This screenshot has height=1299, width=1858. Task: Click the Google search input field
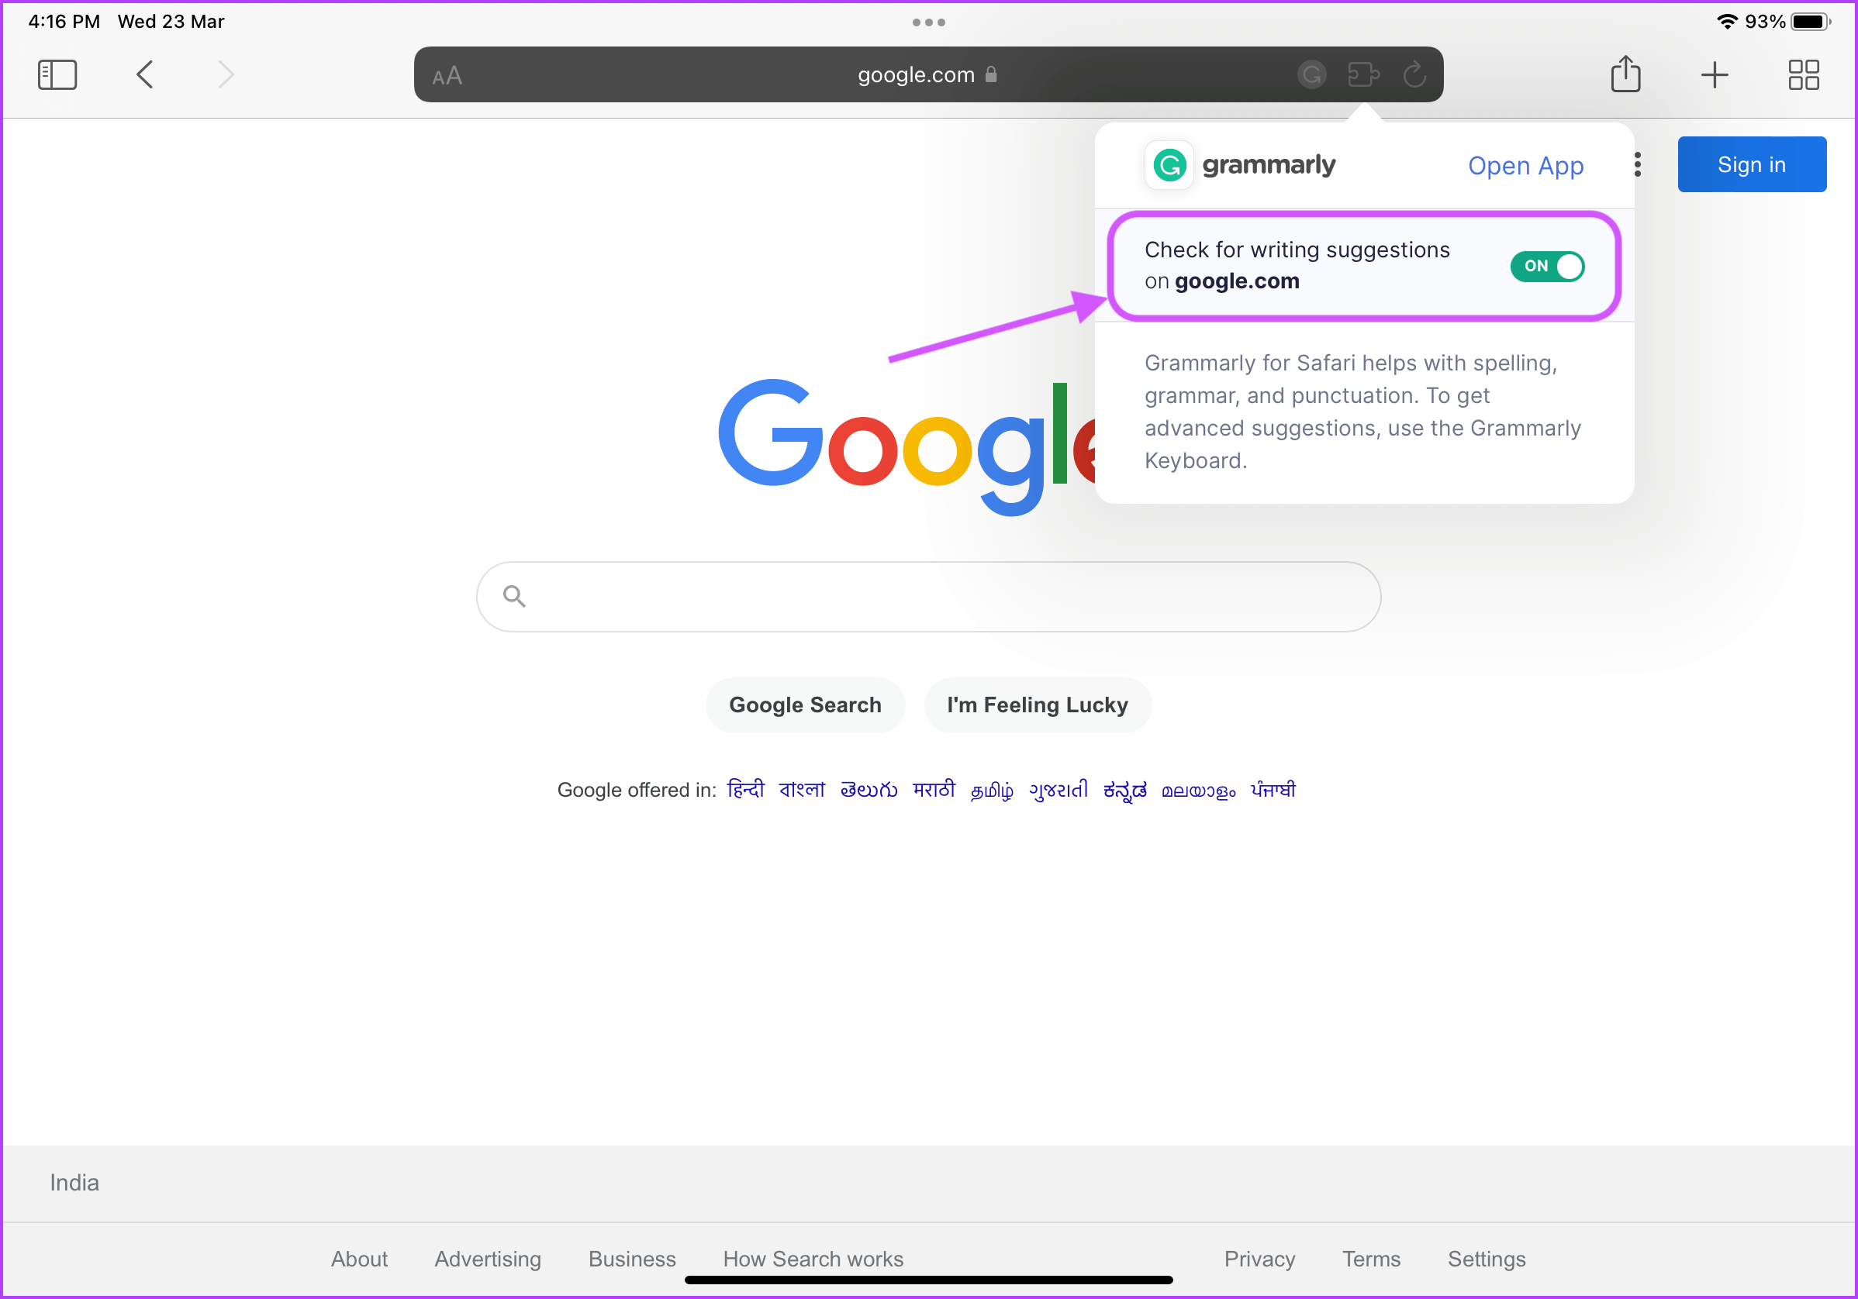[x=929, y=595]
